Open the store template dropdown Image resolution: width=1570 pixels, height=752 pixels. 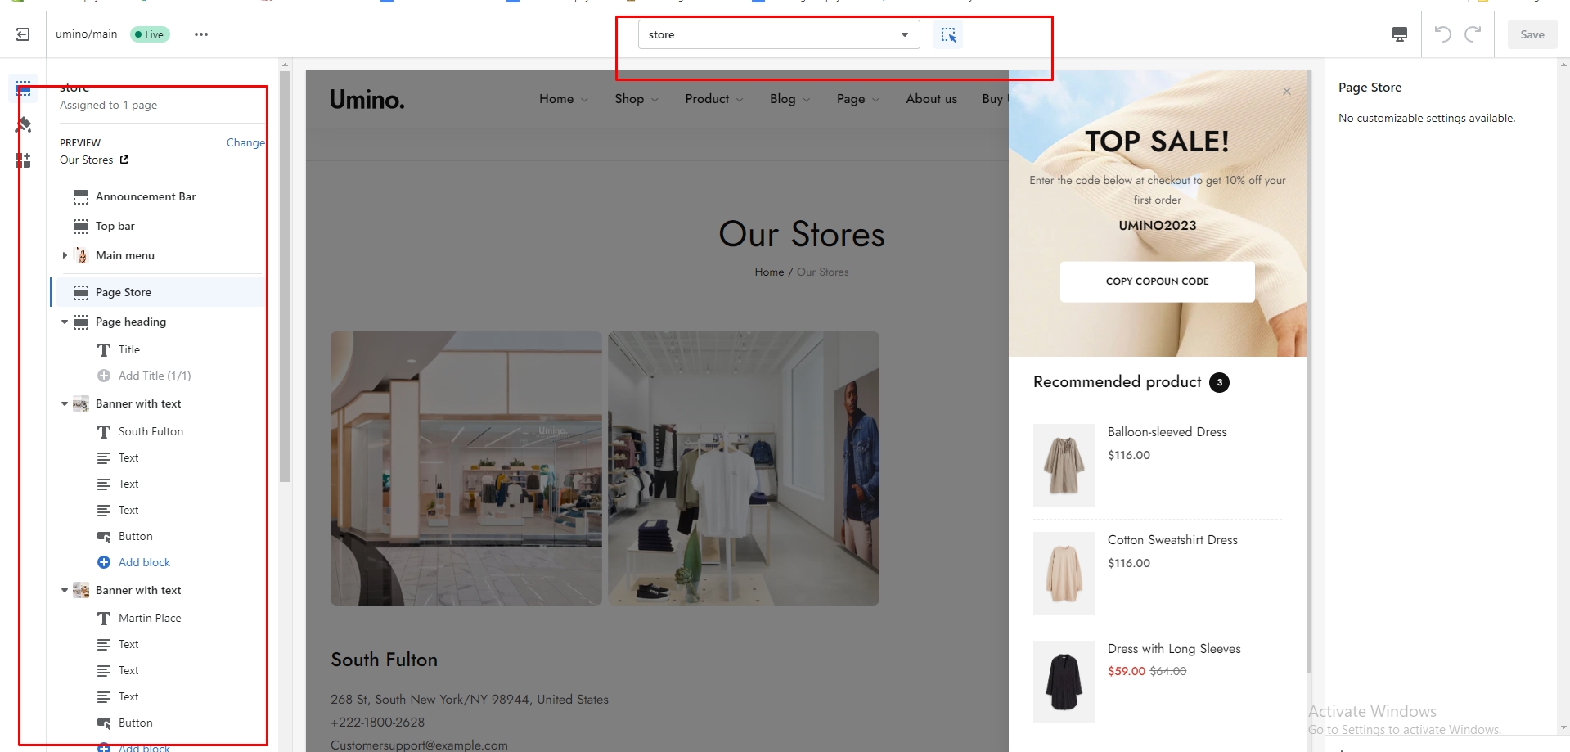(x=778, y=35)
